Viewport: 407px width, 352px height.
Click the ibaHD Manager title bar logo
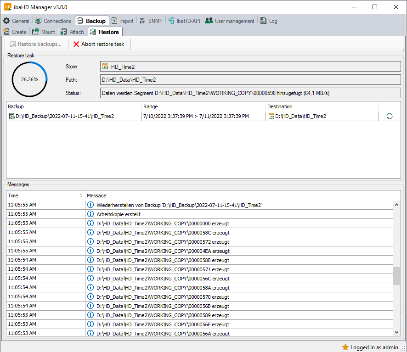click(x=7, y=7)
